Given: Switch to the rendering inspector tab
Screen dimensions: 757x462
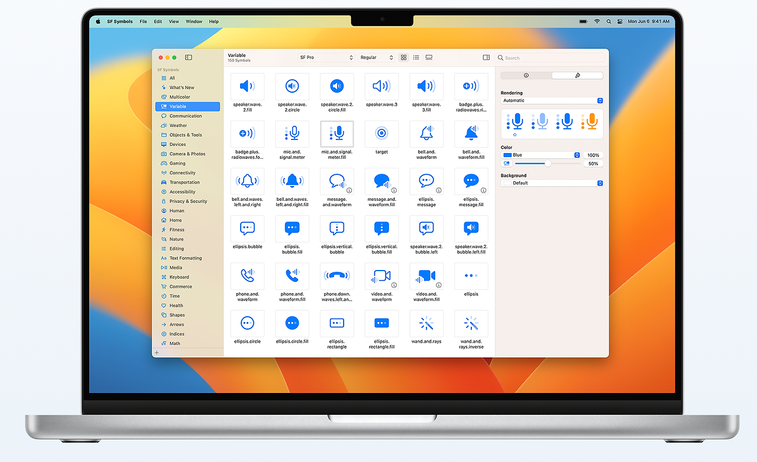Looking at the screenshot, I should tap(577, 76).
